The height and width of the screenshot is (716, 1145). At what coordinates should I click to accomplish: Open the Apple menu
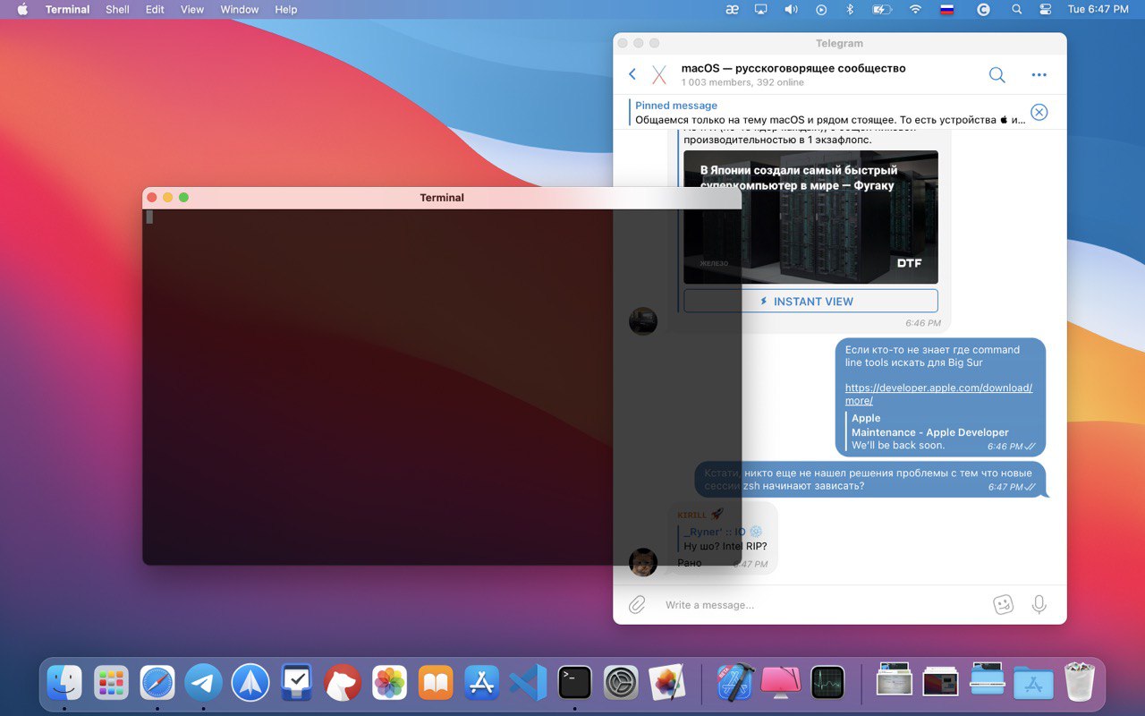22,9
